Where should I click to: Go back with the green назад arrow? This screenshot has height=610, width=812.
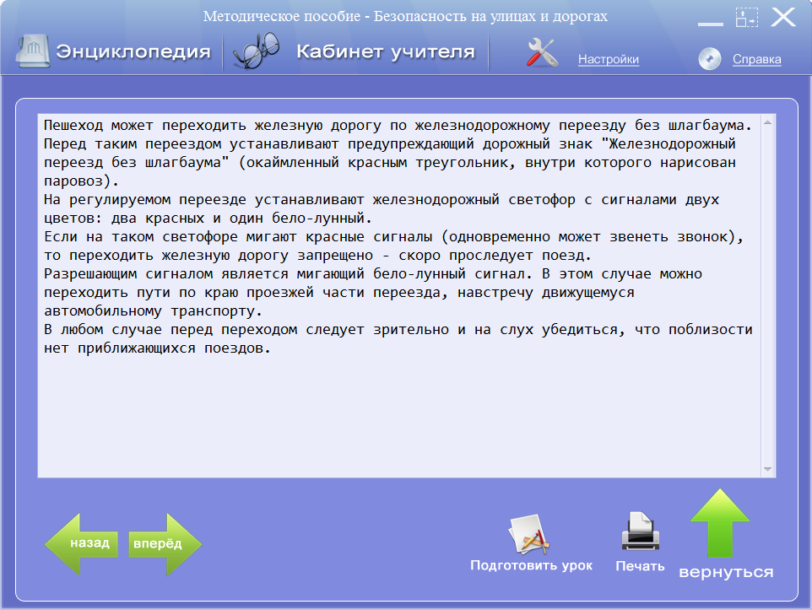click(81, 543)
